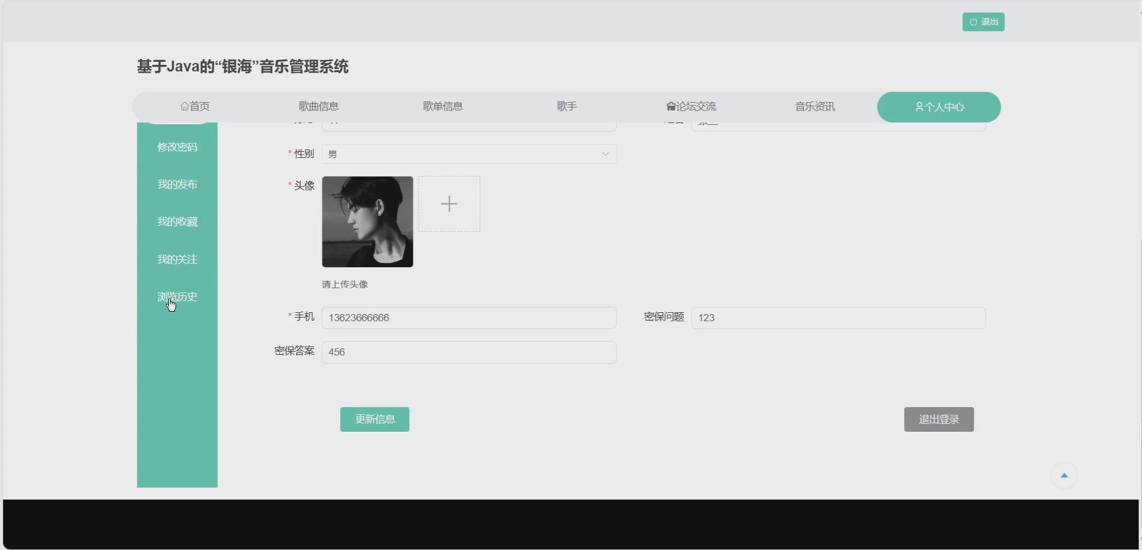Open 我的发布 in the sidebar
Viewport: 1142px width, 550px height.
point(177,184)
